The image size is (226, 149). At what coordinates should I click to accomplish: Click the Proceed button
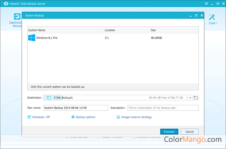169,132
